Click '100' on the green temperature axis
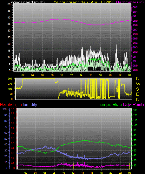Screen dimensions: 145x174 point(135,125)
